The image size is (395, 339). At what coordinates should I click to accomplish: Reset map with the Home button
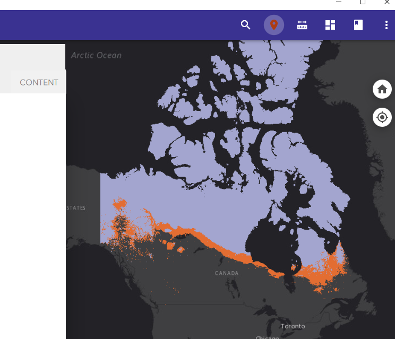pos(382,89)
